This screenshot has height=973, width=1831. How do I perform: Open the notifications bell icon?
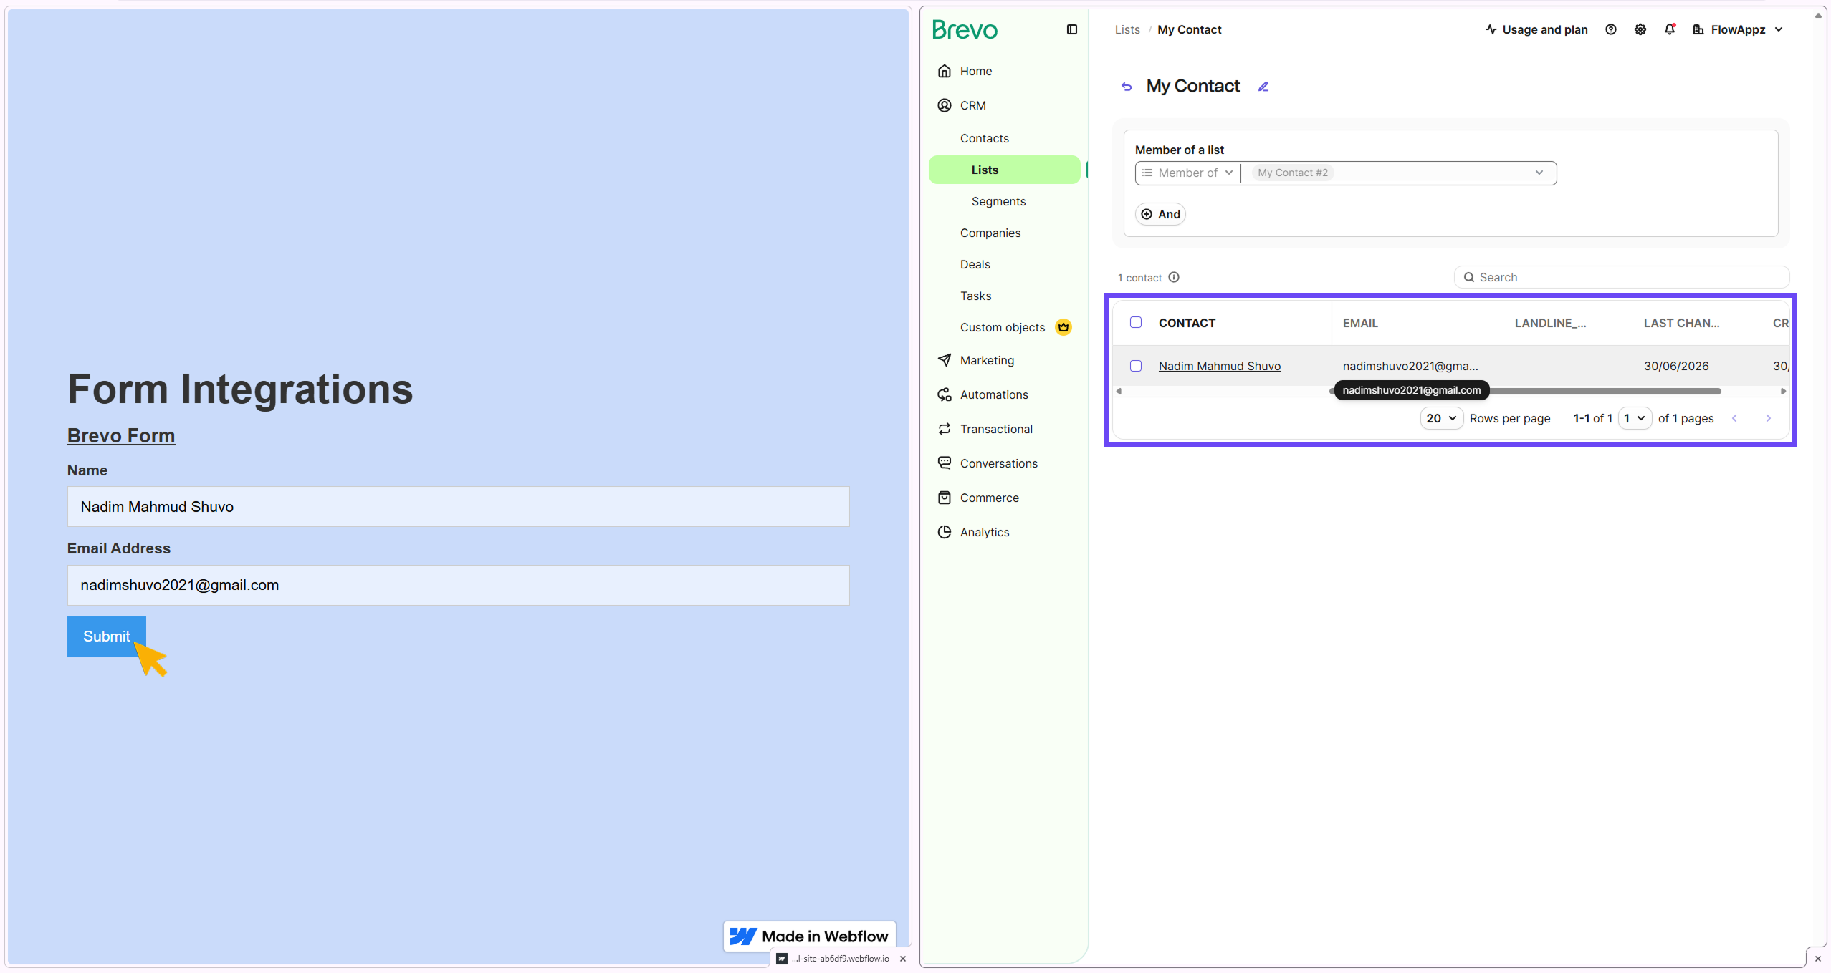(1669, 29)
